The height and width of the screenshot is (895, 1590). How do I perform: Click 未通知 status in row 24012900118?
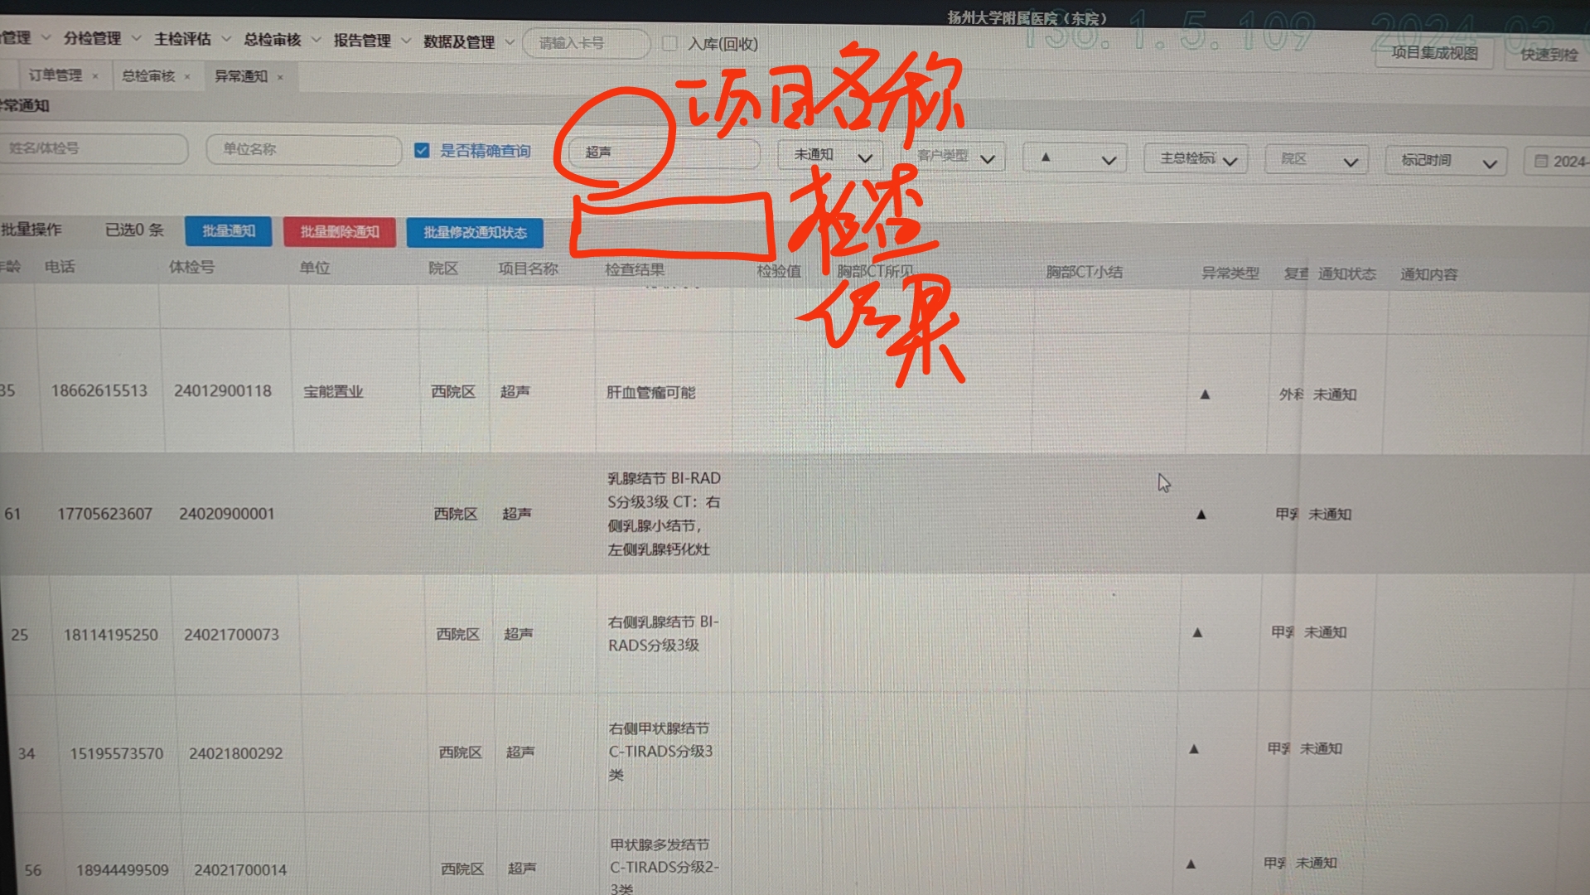tap(1335, 394)
